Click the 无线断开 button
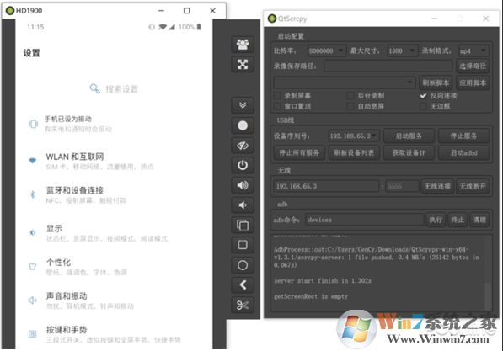503x351 pixels. (x=473, y=186)
